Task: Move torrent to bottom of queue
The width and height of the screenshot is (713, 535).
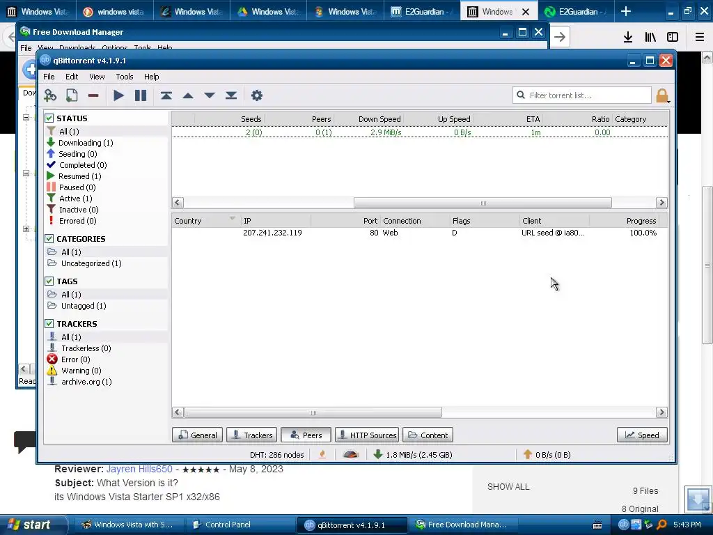Action: (231, 95)
